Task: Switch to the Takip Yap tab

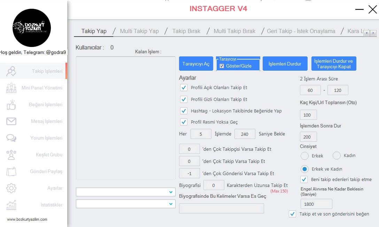Action: (x=94, y=31)
